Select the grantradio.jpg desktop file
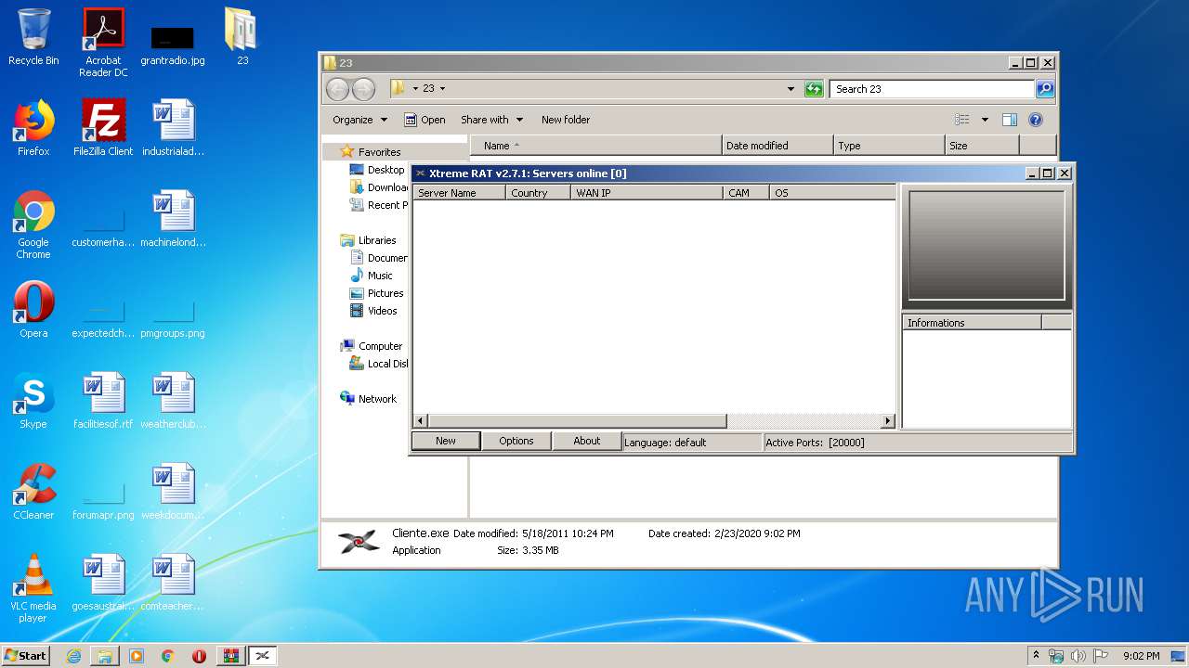Screen dimensions: 1189x668 coord(173,45)
